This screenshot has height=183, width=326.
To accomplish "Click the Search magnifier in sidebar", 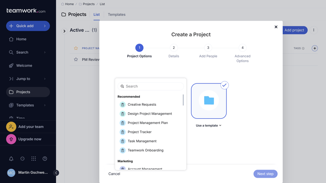I will pyautogui.click(x=11, y=52).
